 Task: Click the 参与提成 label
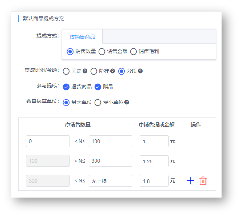pyautogui.click(x=47, y=85)
